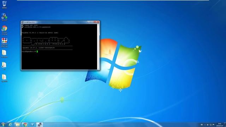Launch Internet Explorer from the taskbar

point(10,125)
